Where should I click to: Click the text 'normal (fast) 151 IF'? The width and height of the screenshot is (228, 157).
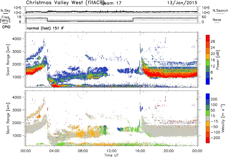pos(45,28)
